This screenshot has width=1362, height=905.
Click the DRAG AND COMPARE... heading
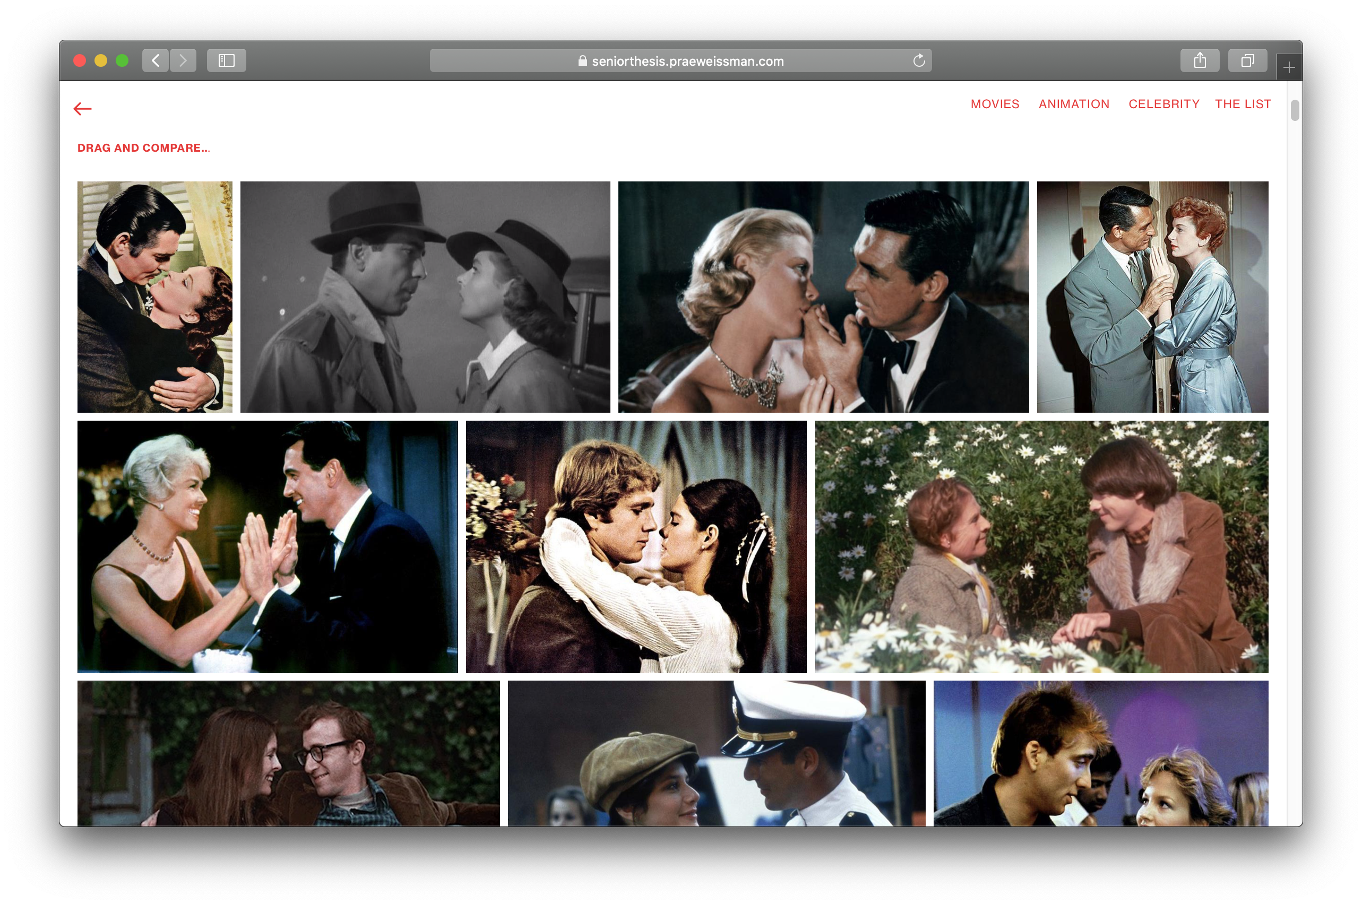pos(144,149)
